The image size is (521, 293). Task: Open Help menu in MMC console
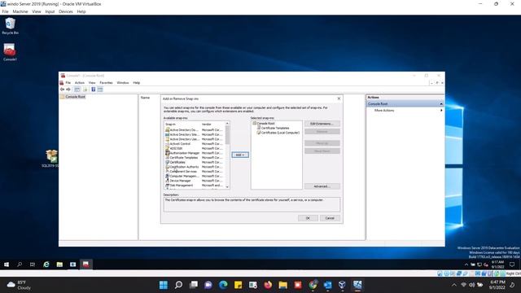(x=137, y=83)
